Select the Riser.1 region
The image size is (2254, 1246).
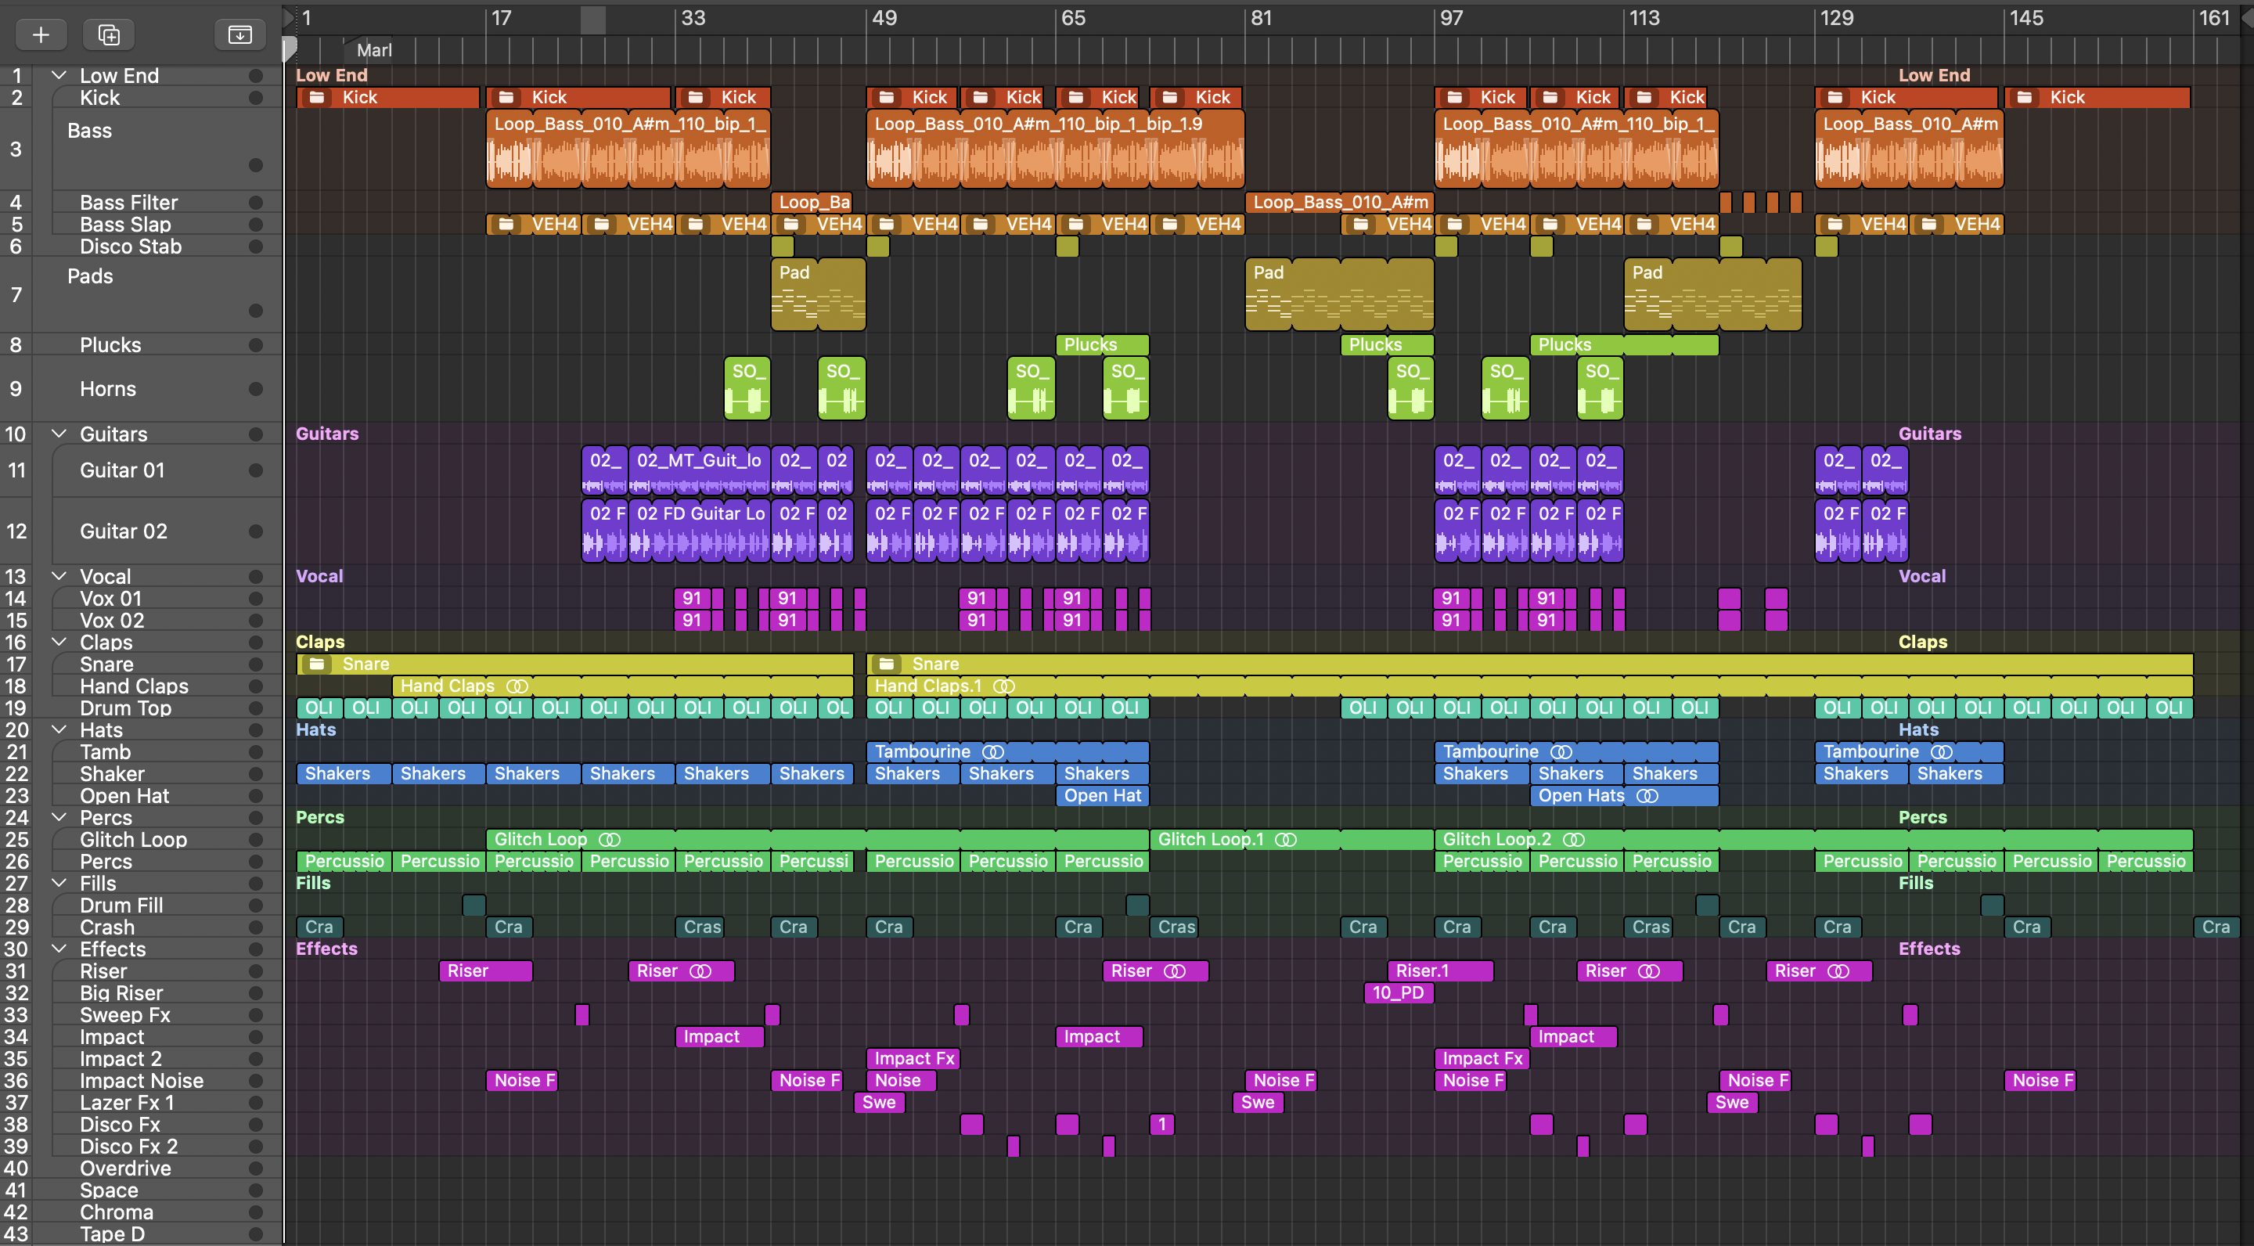[1439, 971]
